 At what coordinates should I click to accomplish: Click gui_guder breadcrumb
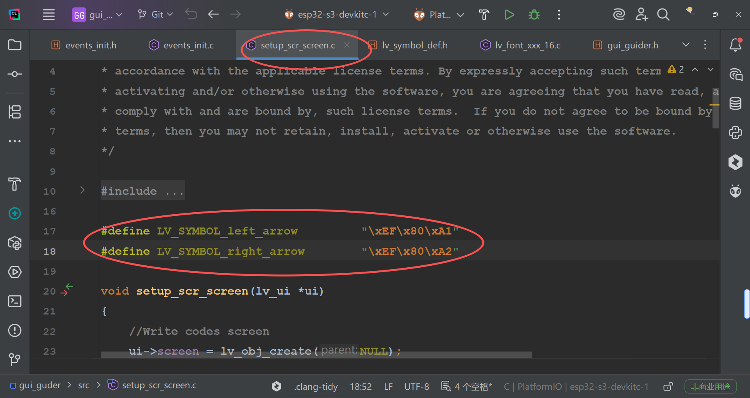(x=36, y=386)
